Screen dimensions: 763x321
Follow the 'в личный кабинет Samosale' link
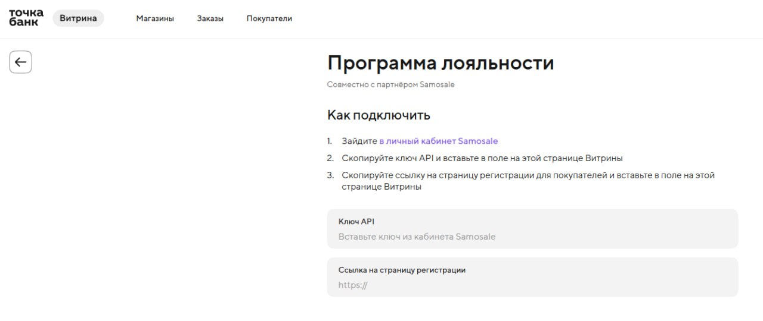point(439,141)
